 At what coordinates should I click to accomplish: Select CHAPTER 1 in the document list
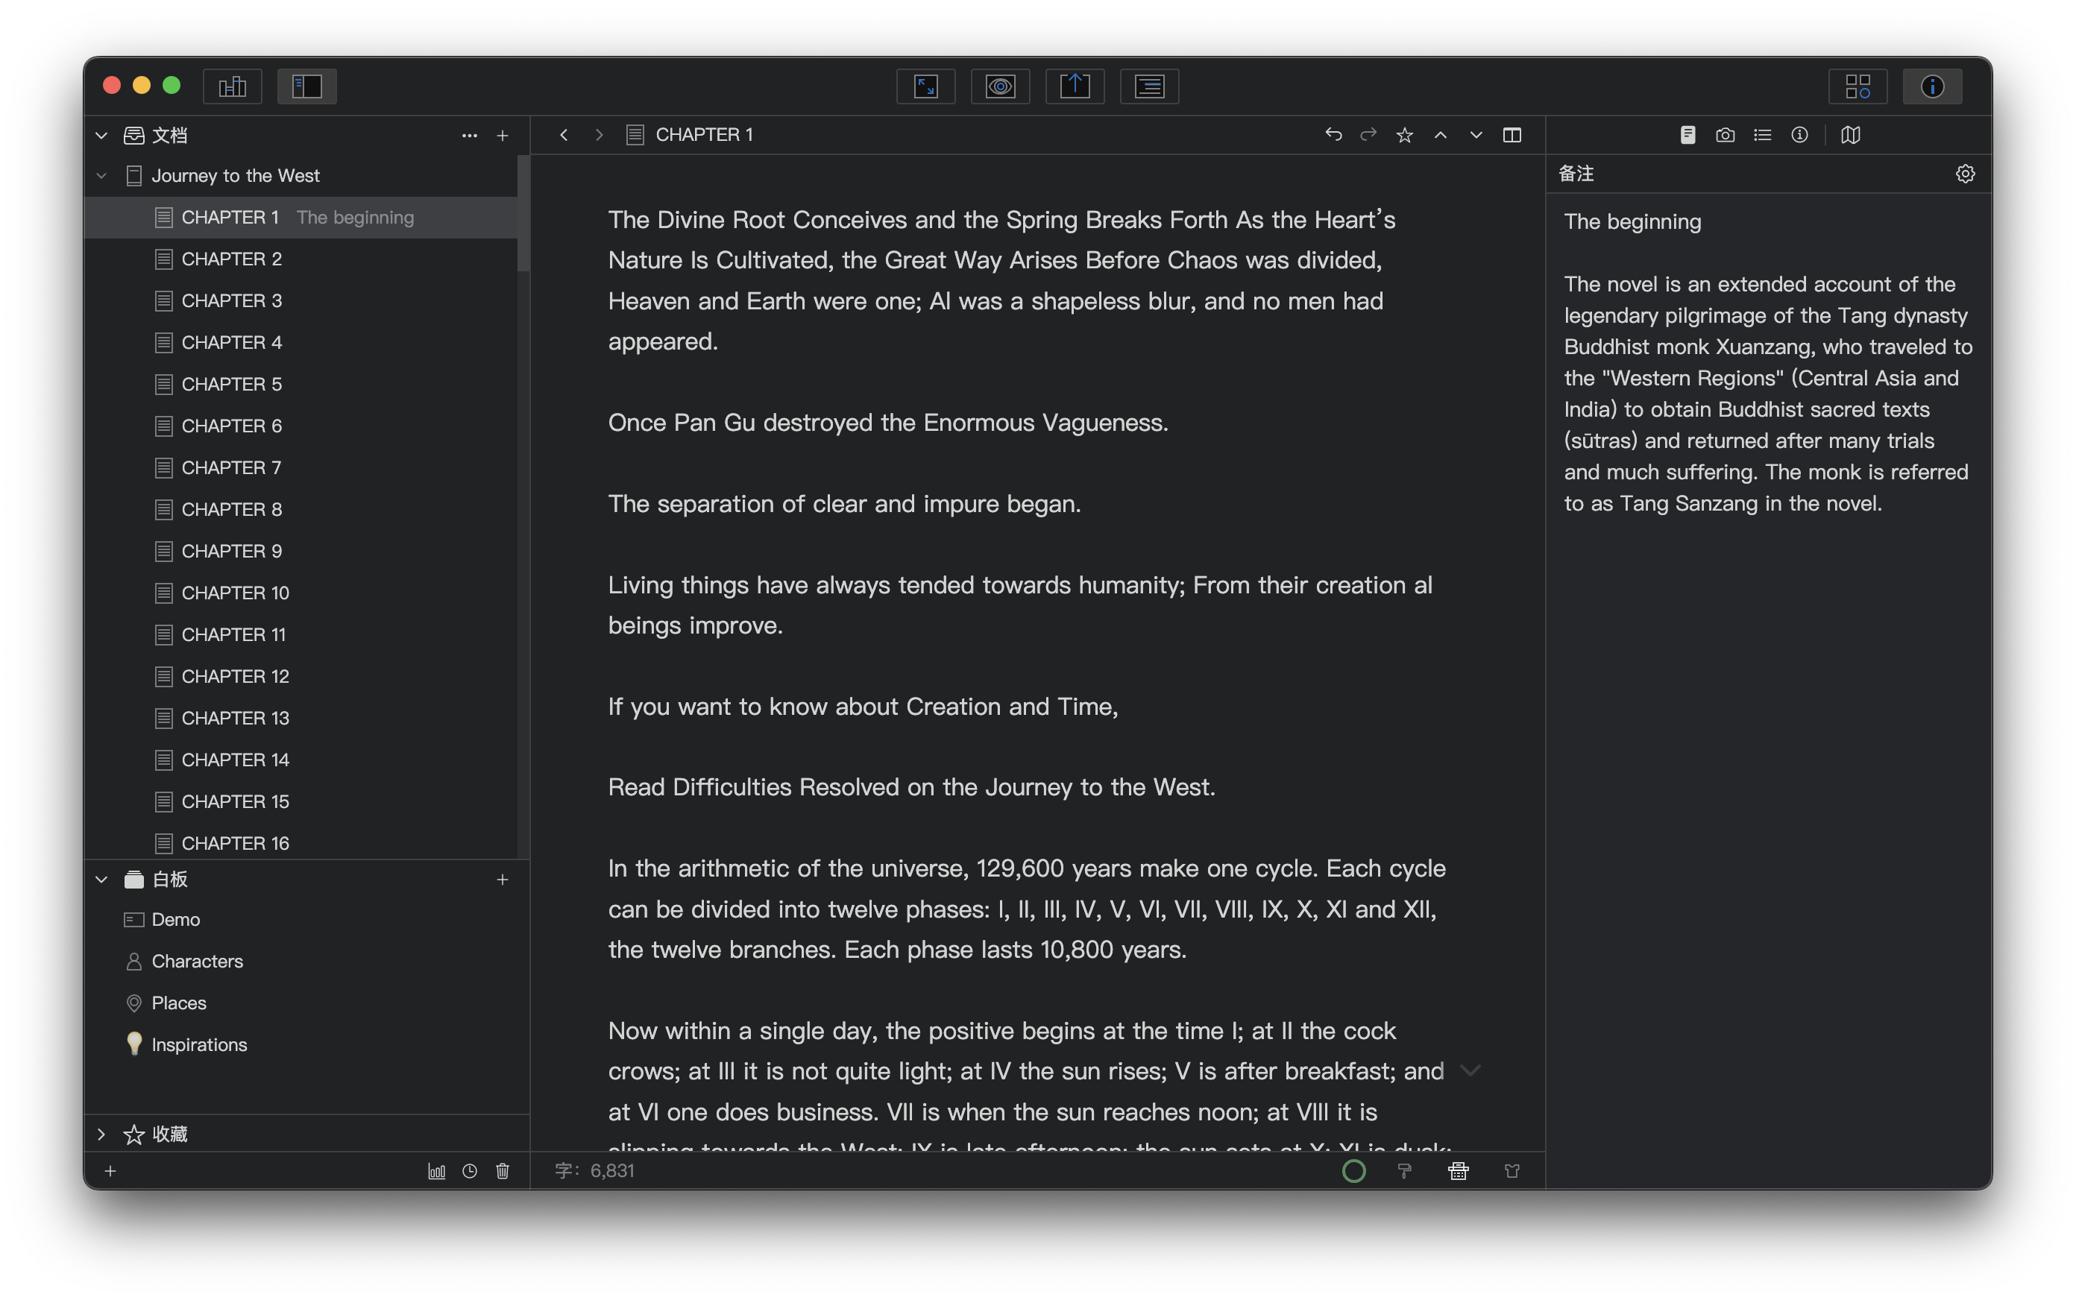coord(301,218)
